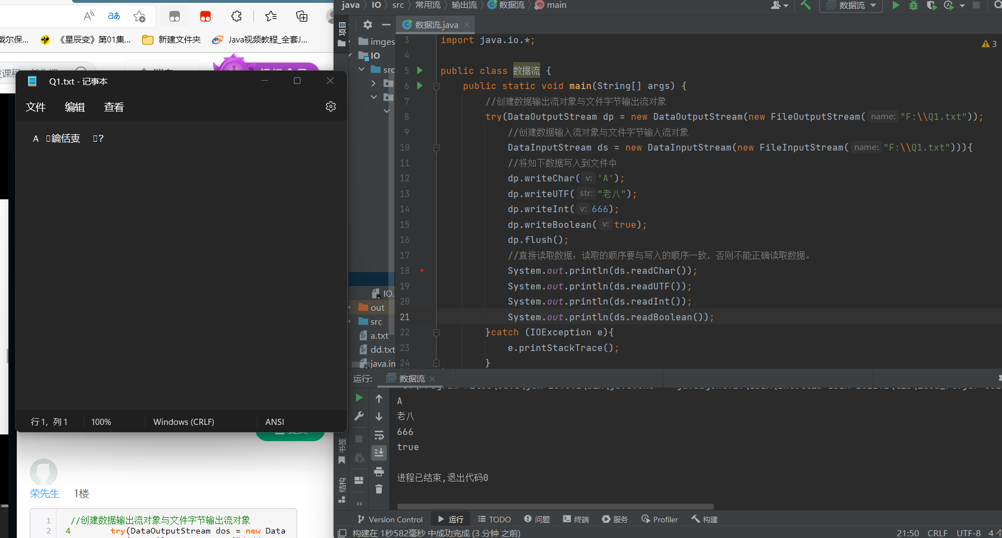1002x538 pixels.
Task: Click UTF-8 encoding in status bar
Action: (968, 533)
